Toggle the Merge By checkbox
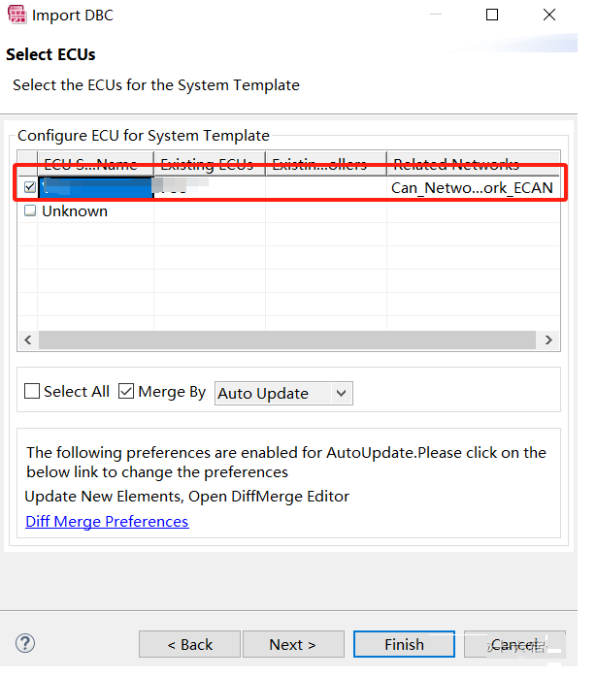The image size is (596, 678). (x=126, y=392)
